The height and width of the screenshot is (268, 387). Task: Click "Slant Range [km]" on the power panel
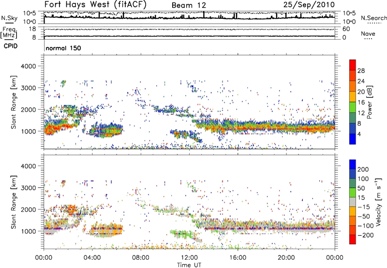click(x=14, y=103)
